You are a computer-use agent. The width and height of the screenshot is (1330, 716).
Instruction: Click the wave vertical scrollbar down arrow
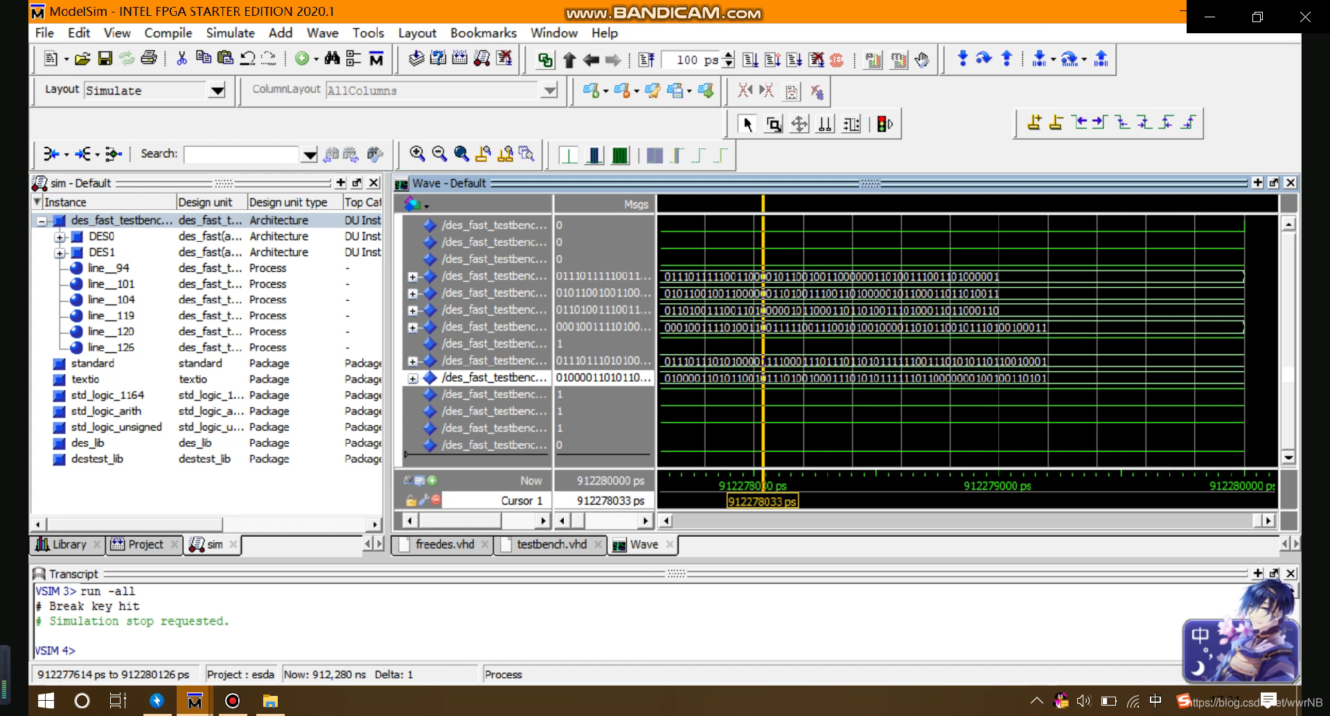pos(1288,457)
